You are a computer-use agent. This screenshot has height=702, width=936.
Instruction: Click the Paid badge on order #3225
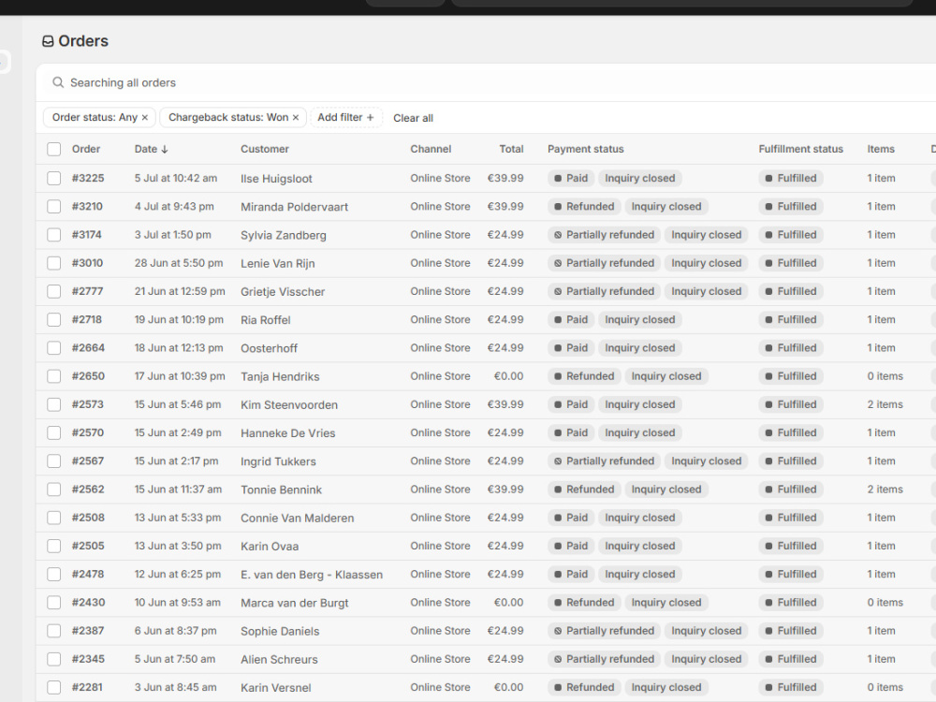571,178
